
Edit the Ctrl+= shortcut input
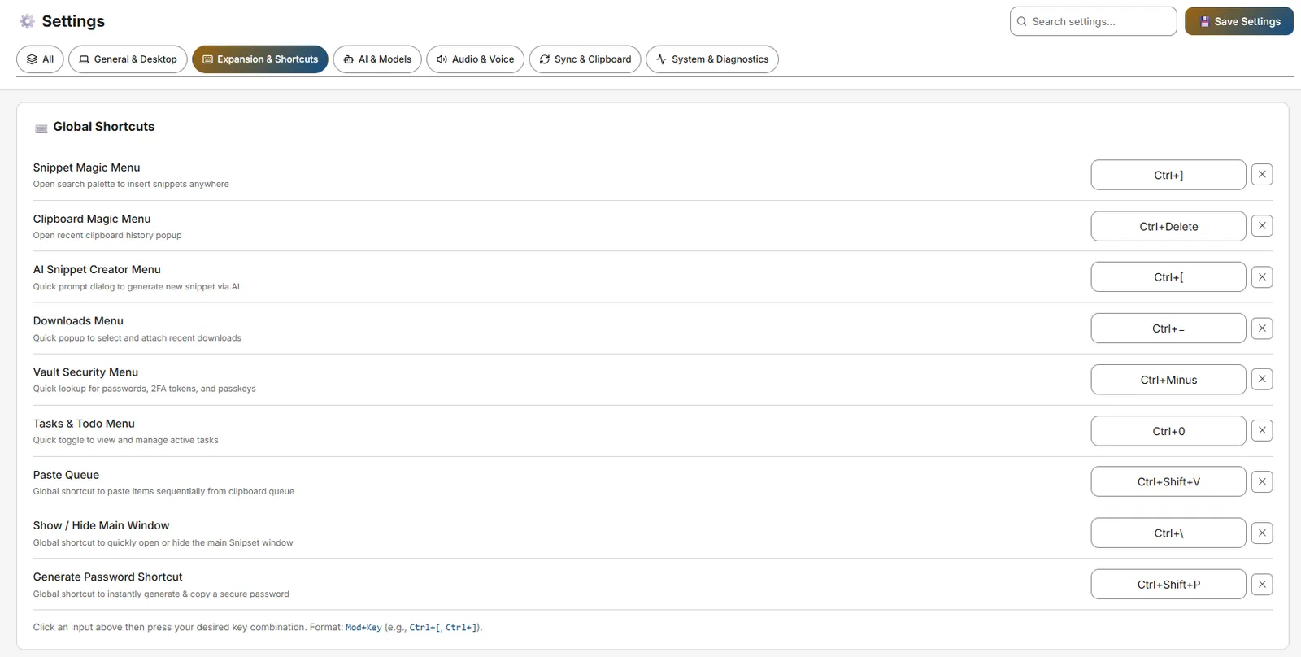point(1168,328)
